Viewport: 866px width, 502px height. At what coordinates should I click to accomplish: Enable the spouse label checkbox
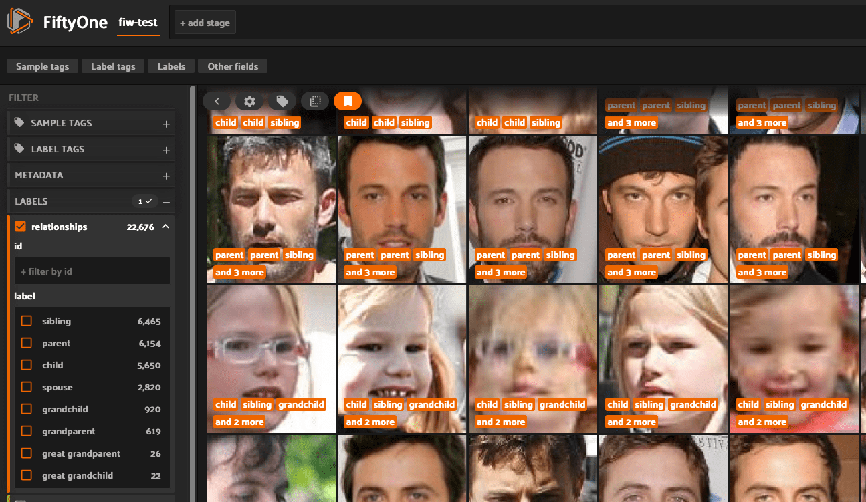click(x=27, y=387)
